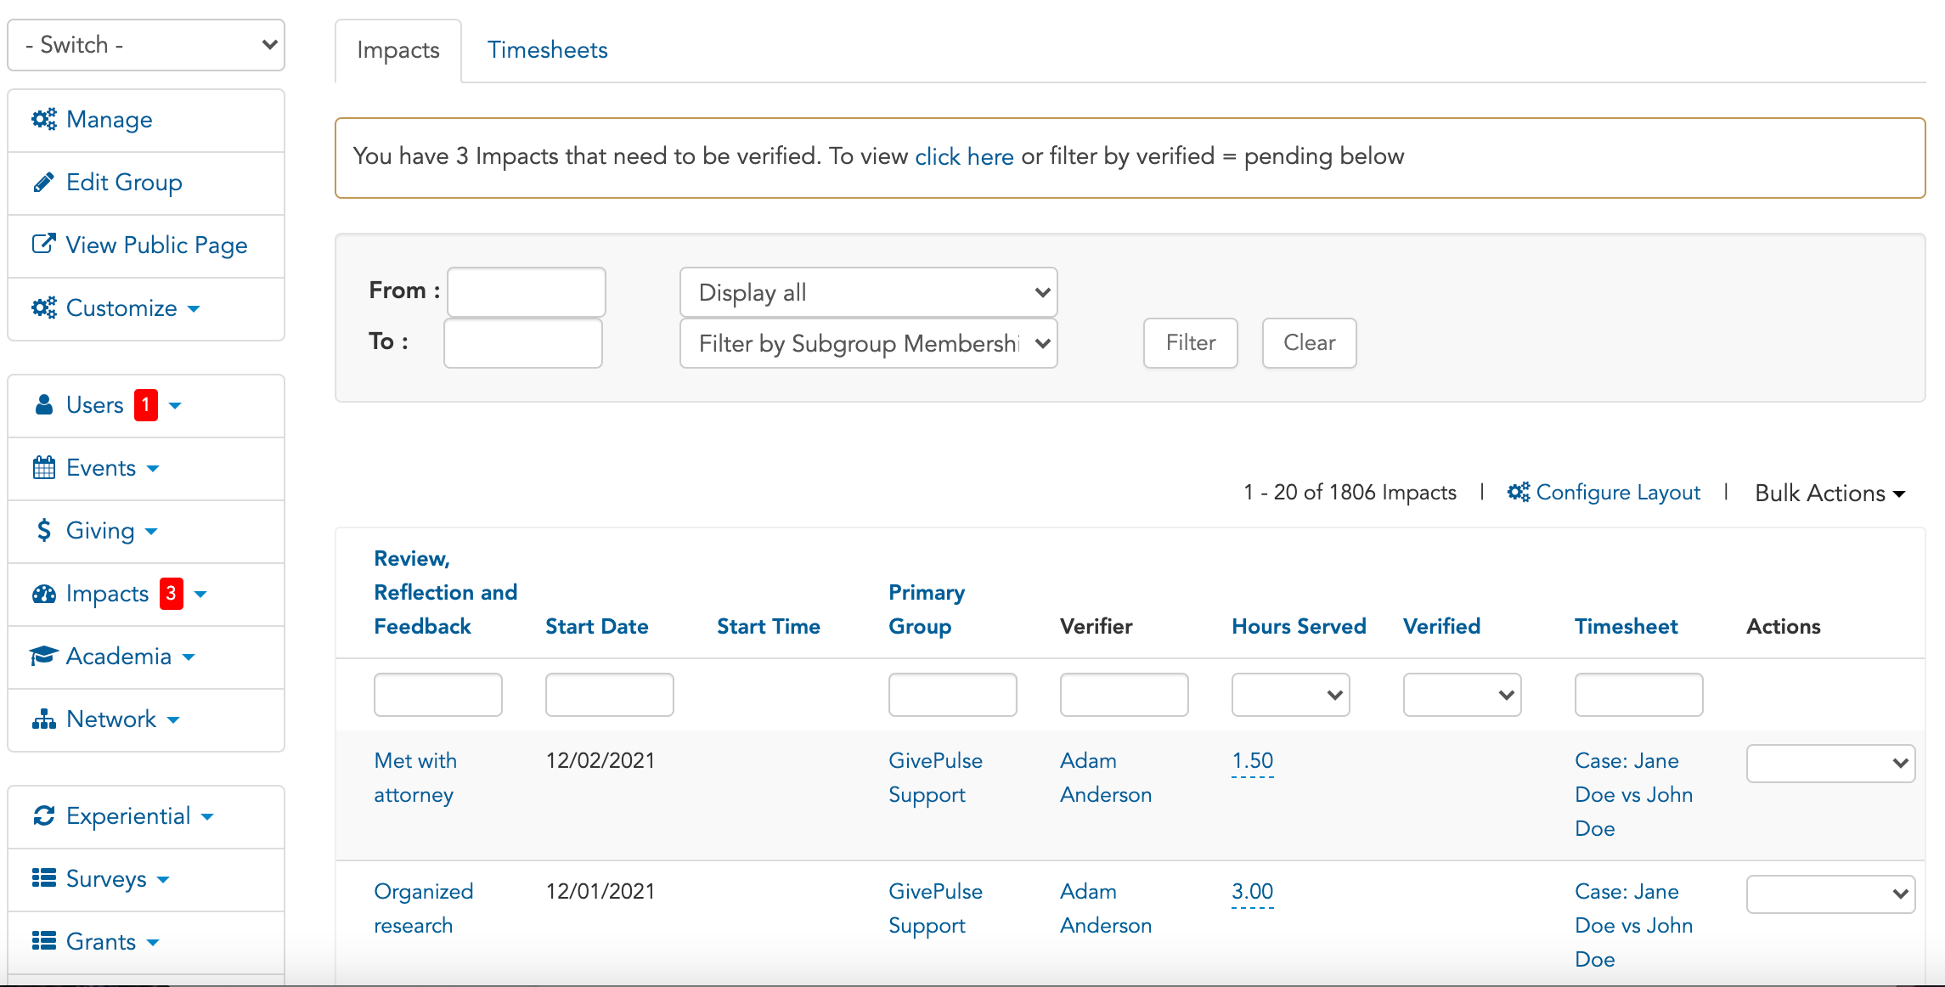Screen dimensions: 1945x987
Task: Select the Impacts tab
Action: [398, 51]
